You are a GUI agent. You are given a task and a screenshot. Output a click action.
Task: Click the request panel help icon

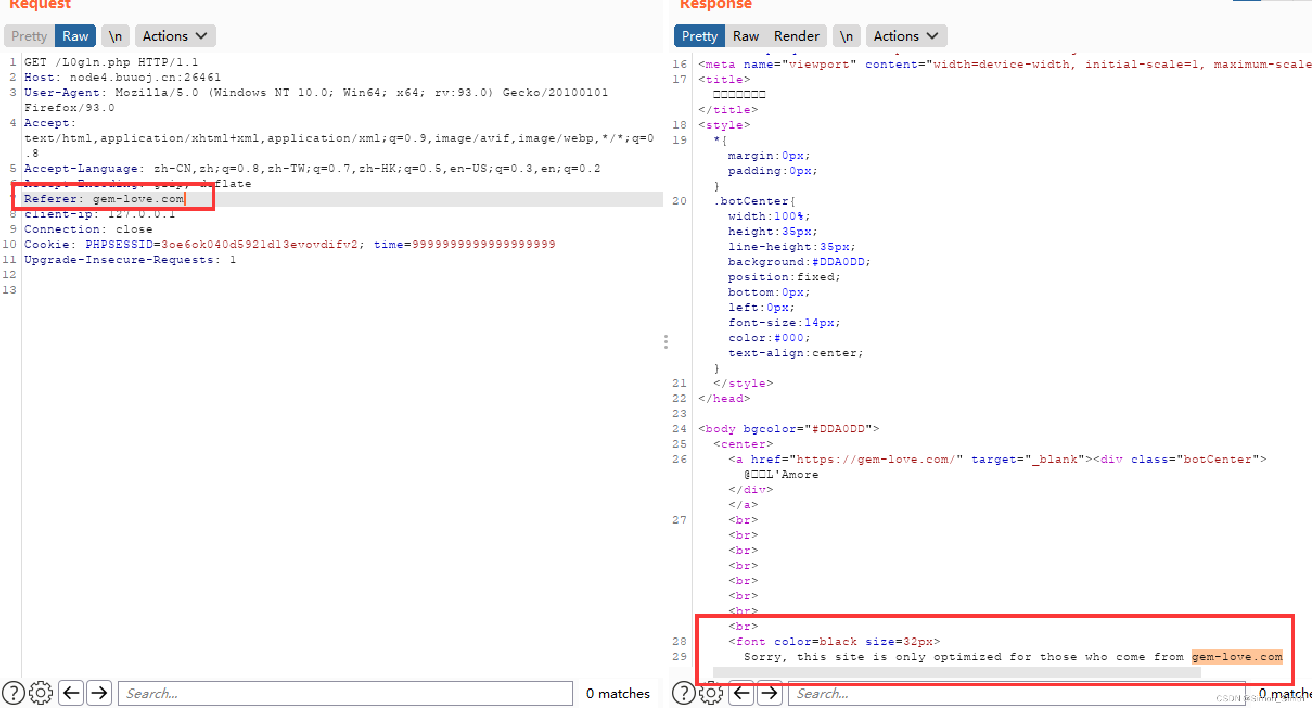click(14, 693)
